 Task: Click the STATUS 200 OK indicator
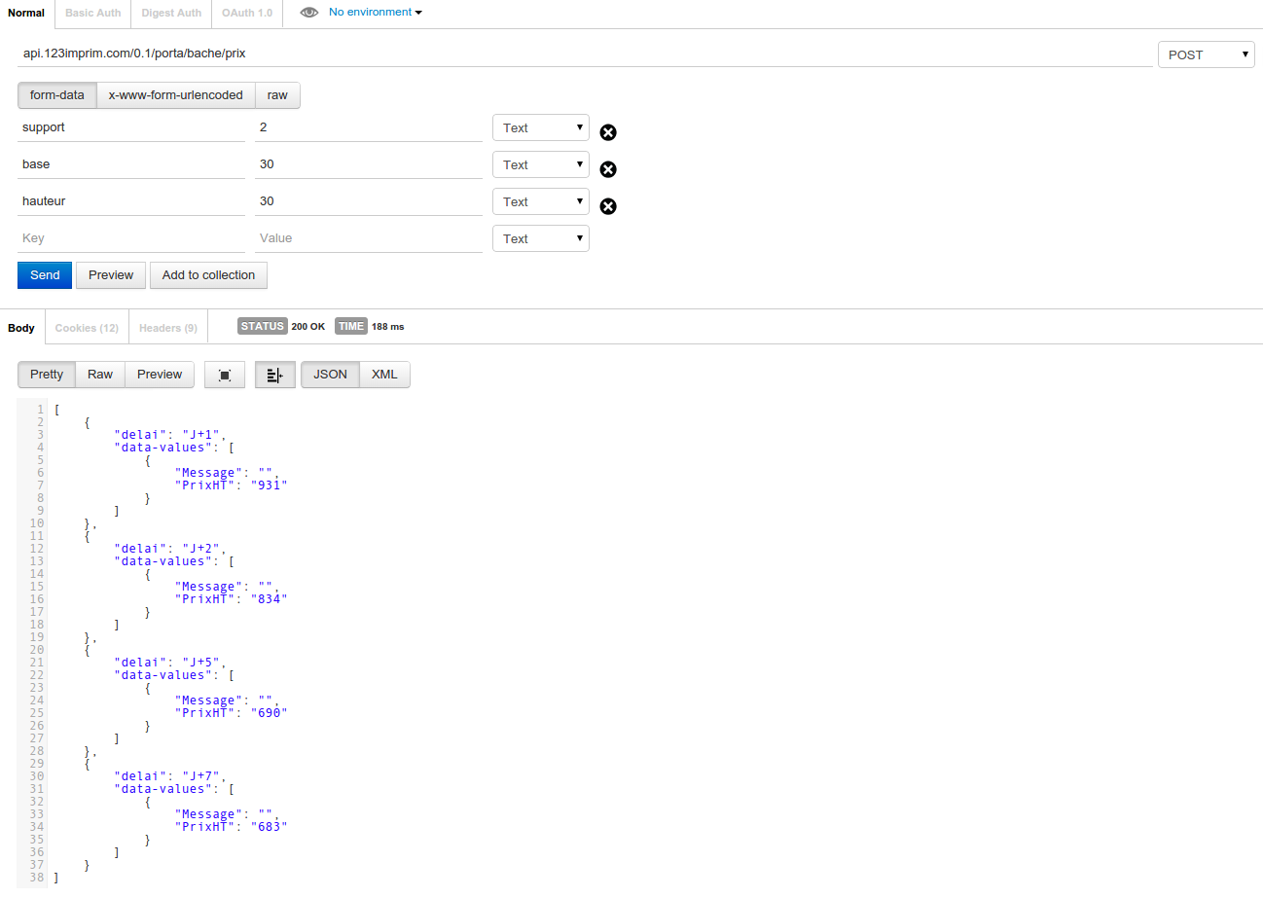click(x=281, y=327)
